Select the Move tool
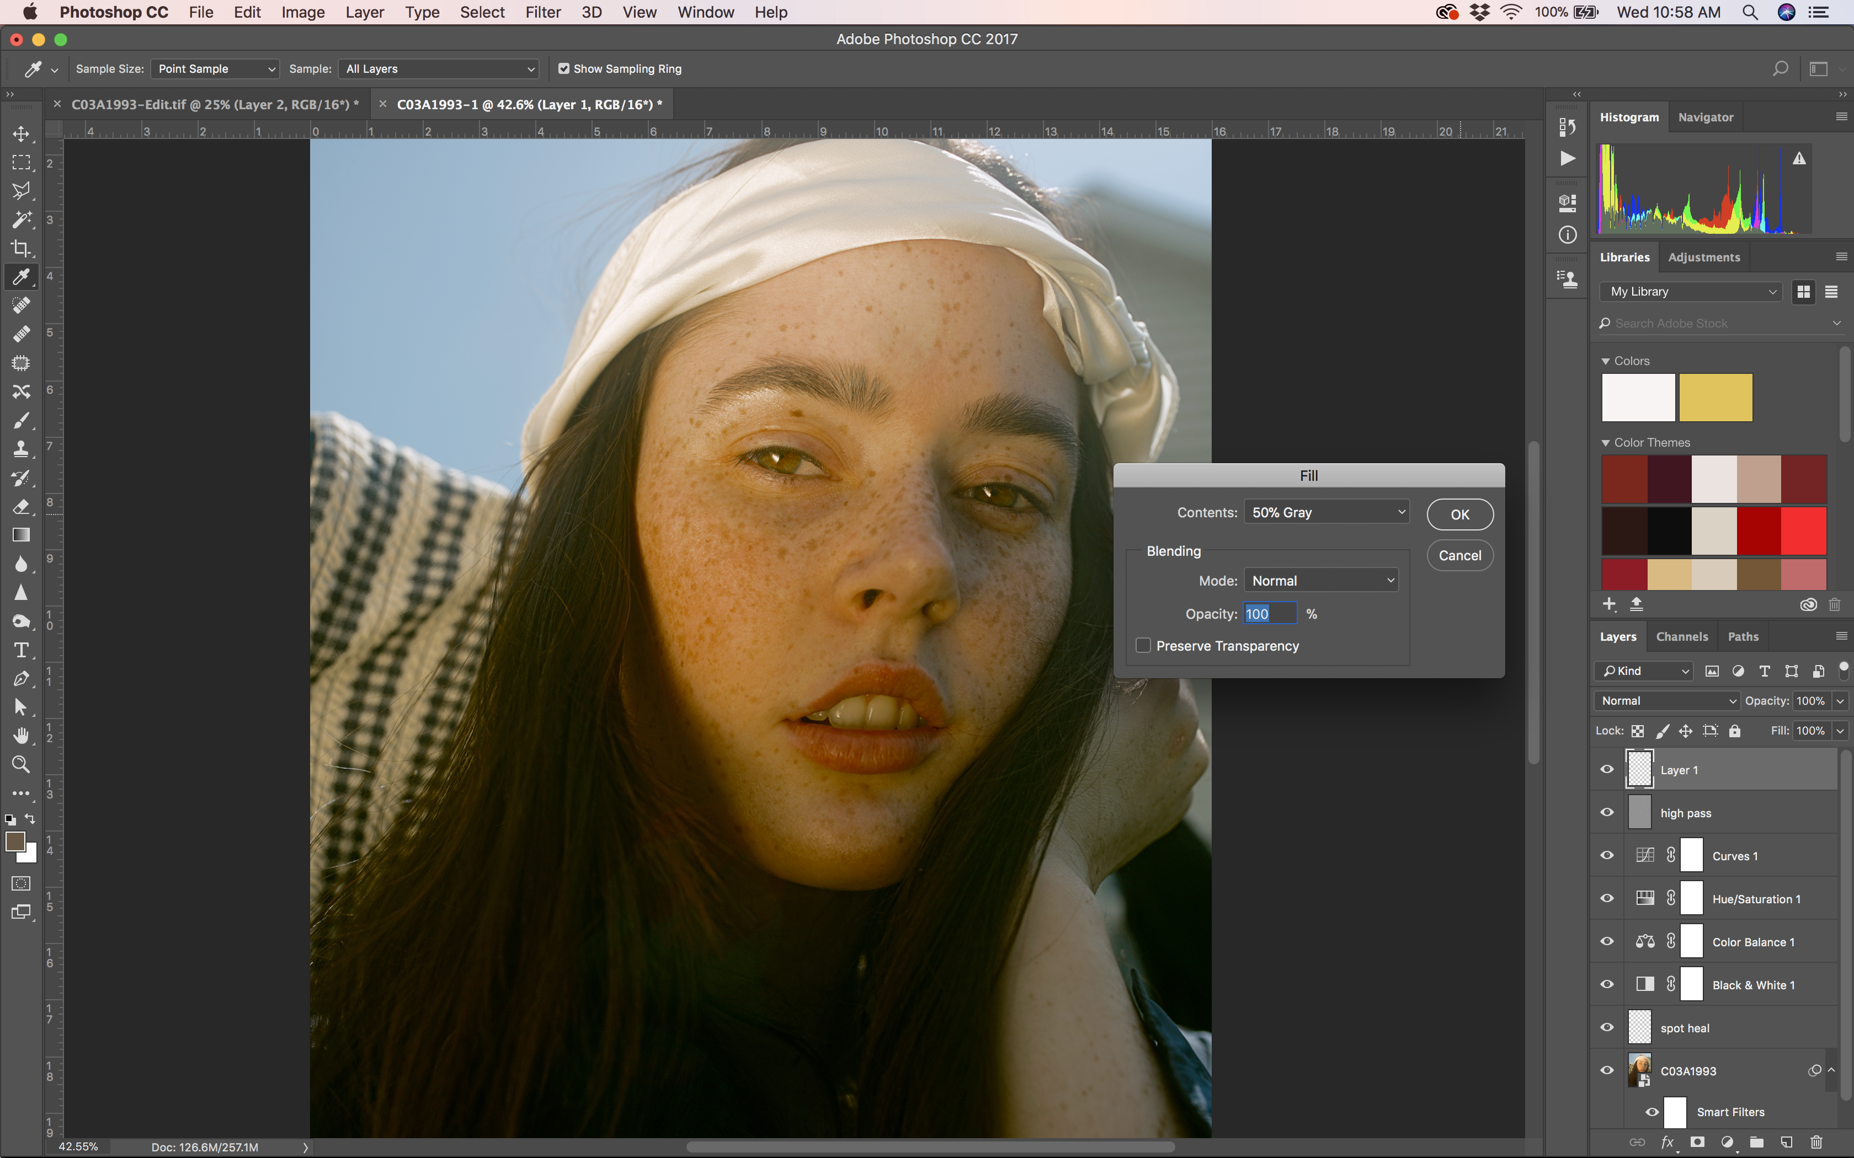Viewport: 1854px width, 1158px height. pyautogui.click(x=22, y=134)
